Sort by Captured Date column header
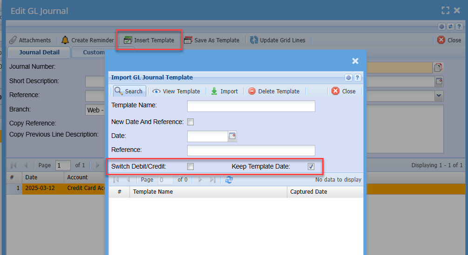This screenshot has width=468, height=255. [x=325, y=192]
